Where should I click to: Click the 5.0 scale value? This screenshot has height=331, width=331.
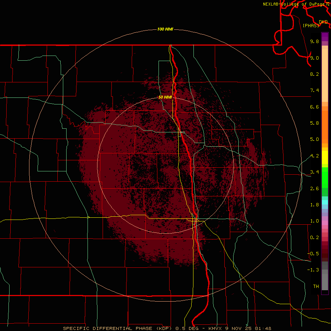click(314, 139)
